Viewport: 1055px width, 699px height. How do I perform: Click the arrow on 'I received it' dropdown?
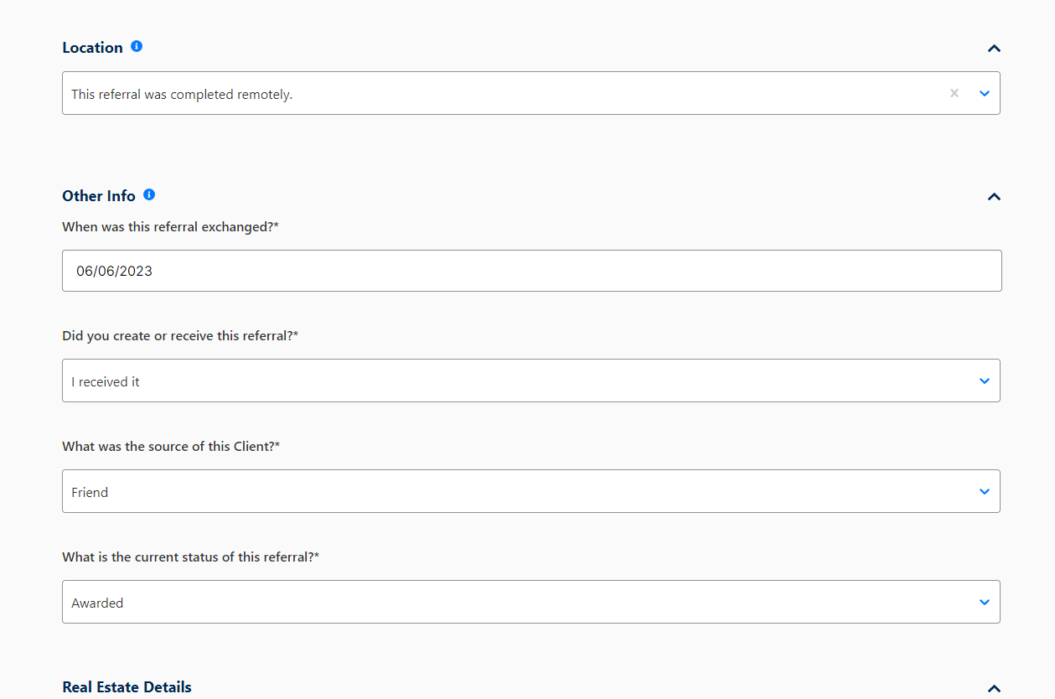tap(985, 381)
